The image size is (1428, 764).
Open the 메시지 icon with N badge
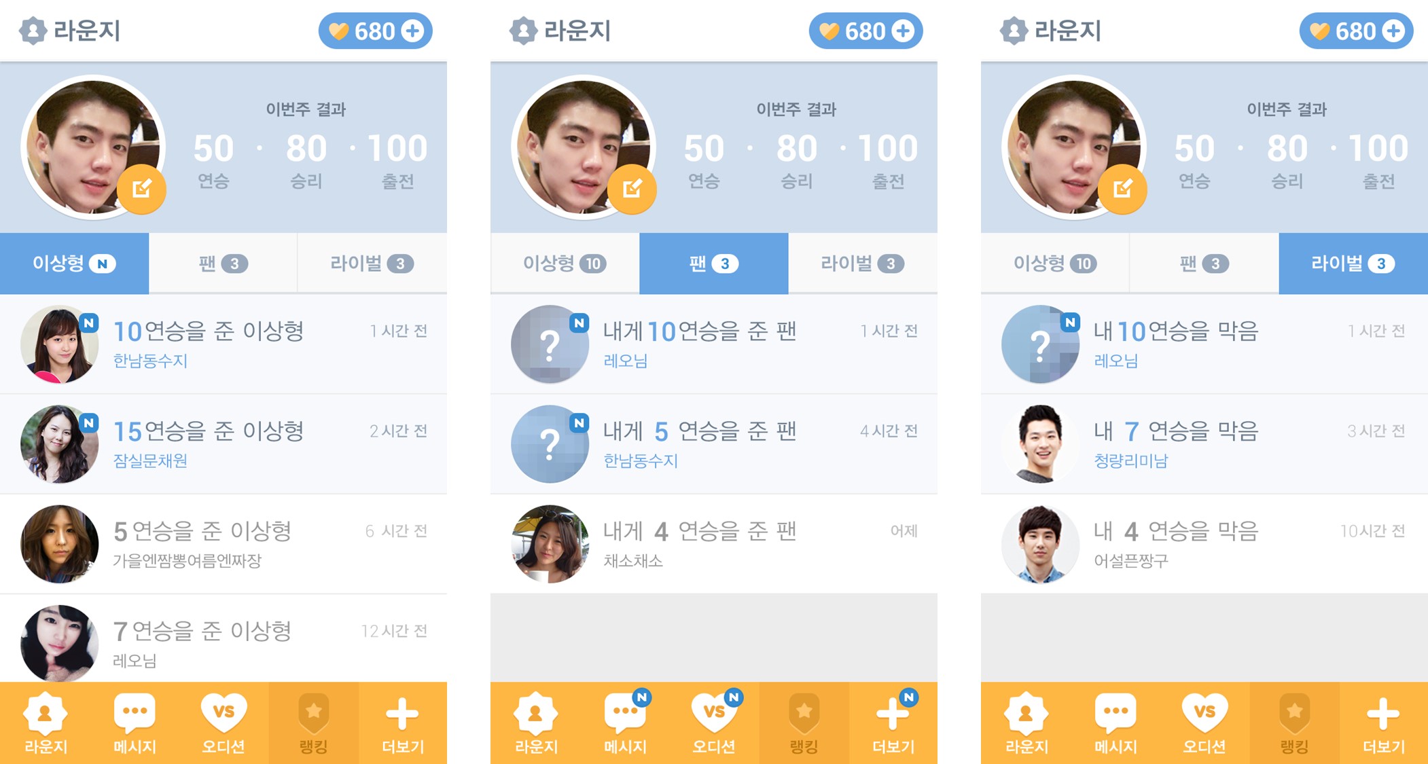point(625,723)
